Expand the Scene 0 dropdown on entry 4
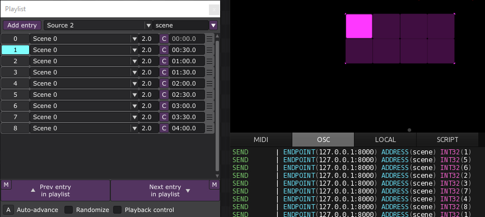 (134, 83)
